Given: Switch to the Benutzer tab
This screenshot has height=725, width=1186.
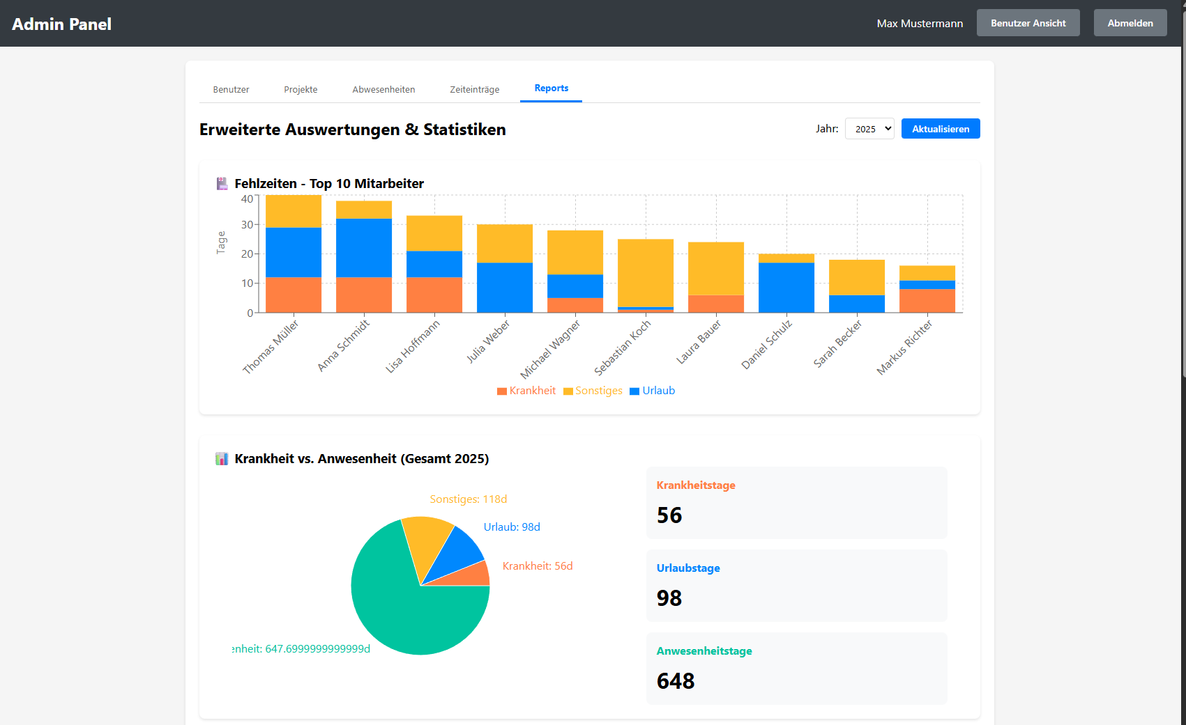Looking at the screenshot, I should [231, 90].
